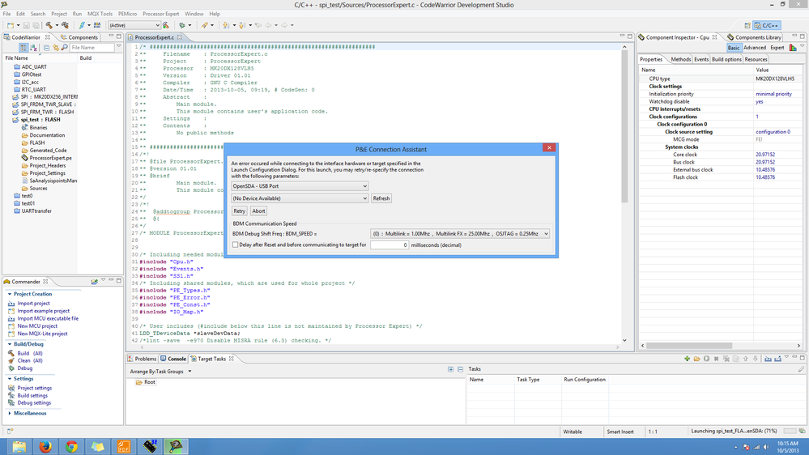The height and width of the screenshot is (455, 809).
Task: Click the launch progress bar in the status bar
Action: [x=790, y=432]
